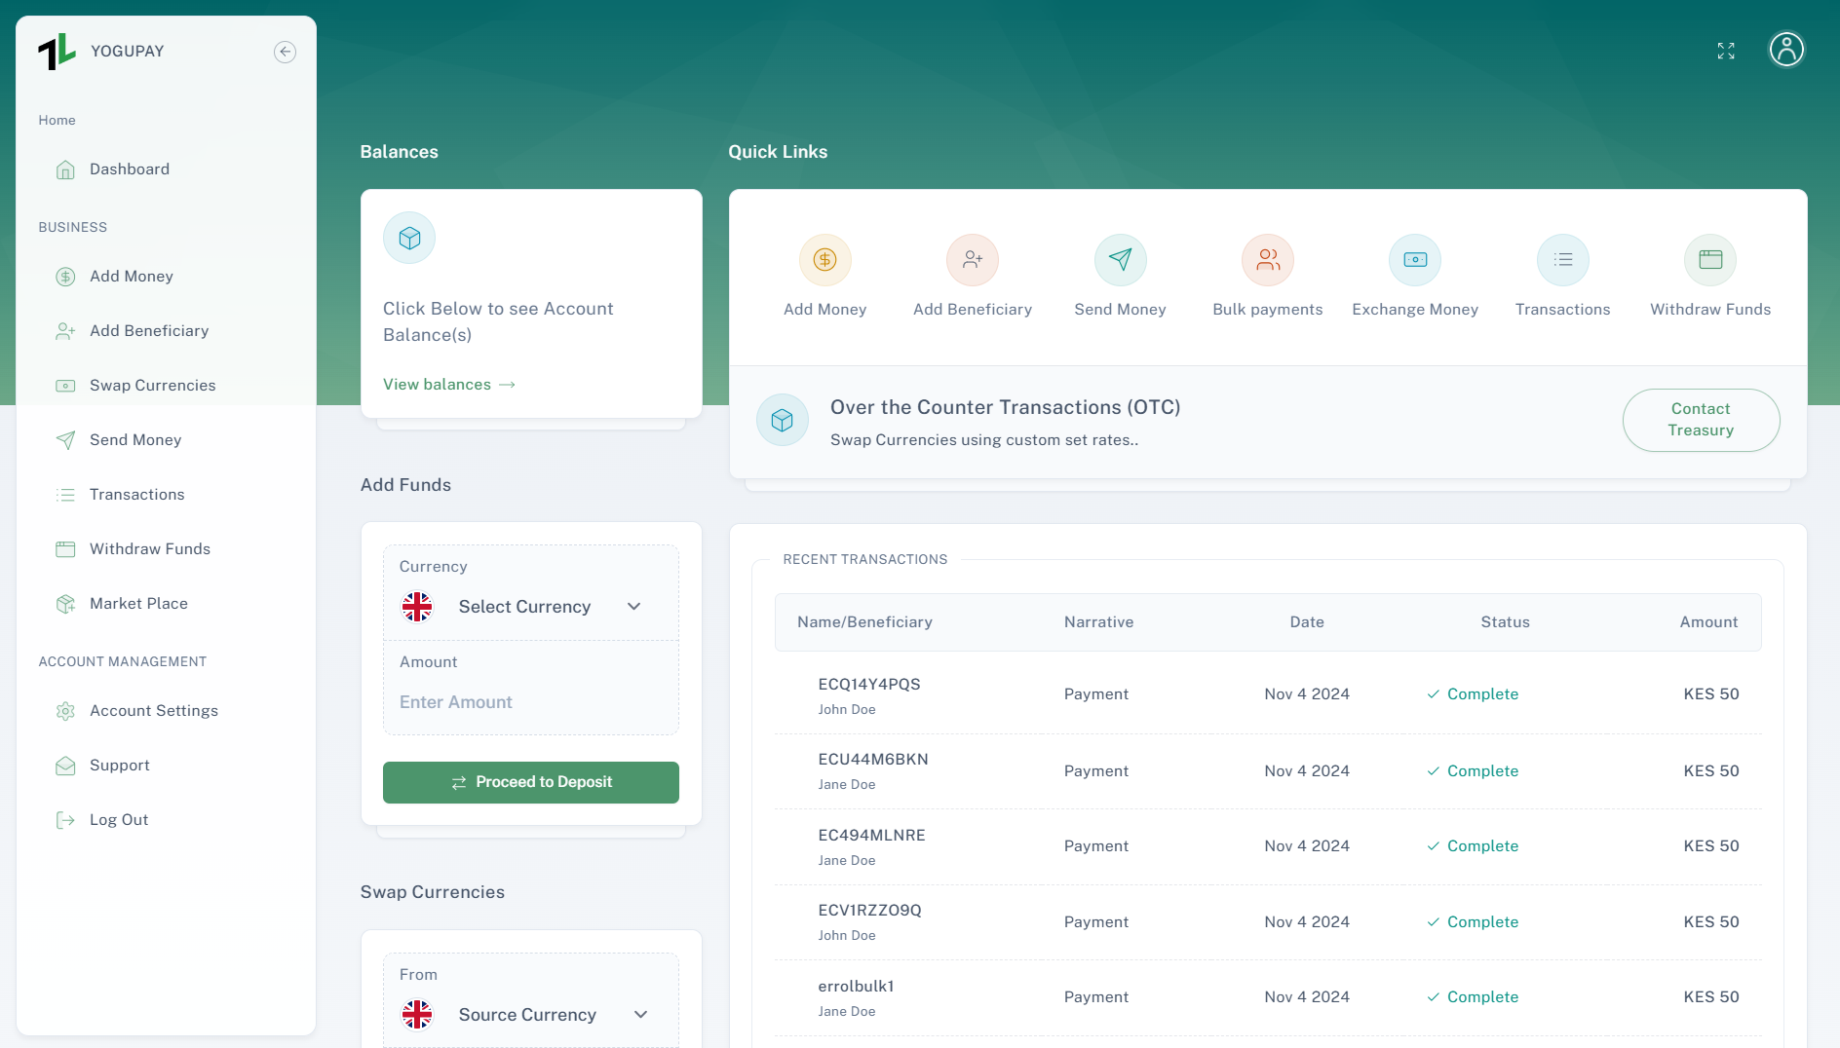
Task: Open the Add Beneficiary quick link icon
Action: 972,260
